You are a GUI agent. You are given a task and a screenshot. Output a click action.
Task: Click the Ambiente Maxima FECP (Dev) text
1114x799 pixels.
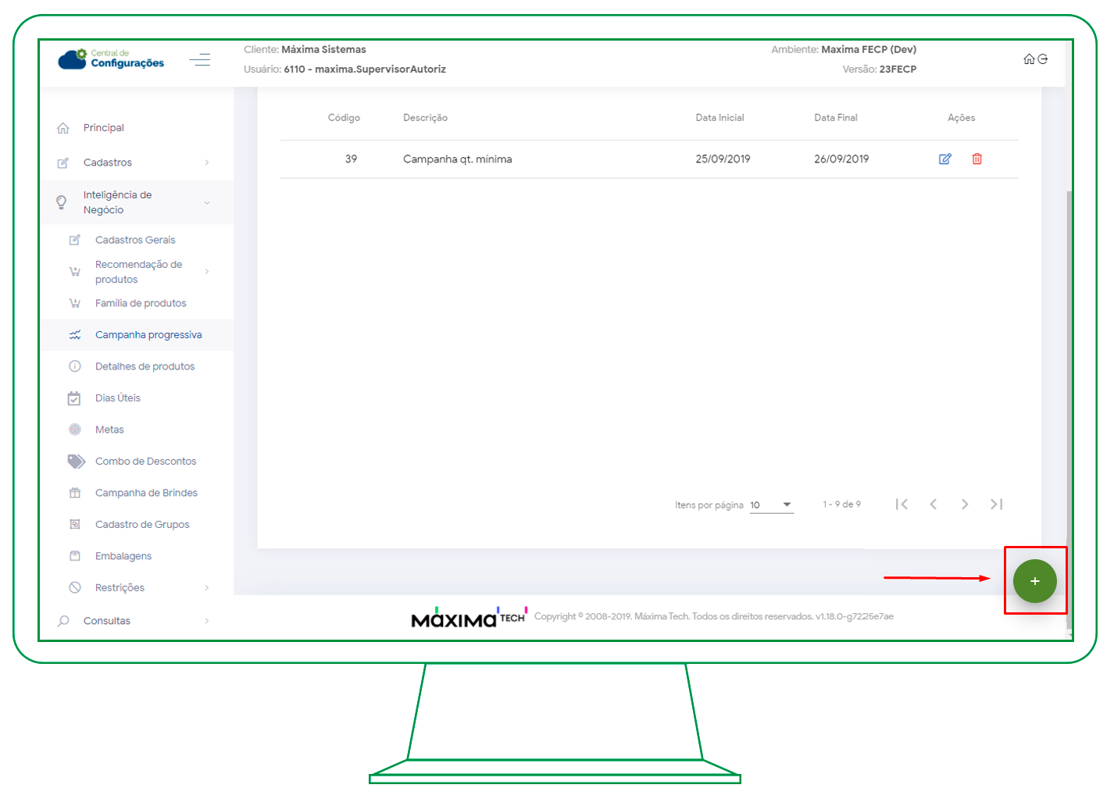[x=844, y=50]
